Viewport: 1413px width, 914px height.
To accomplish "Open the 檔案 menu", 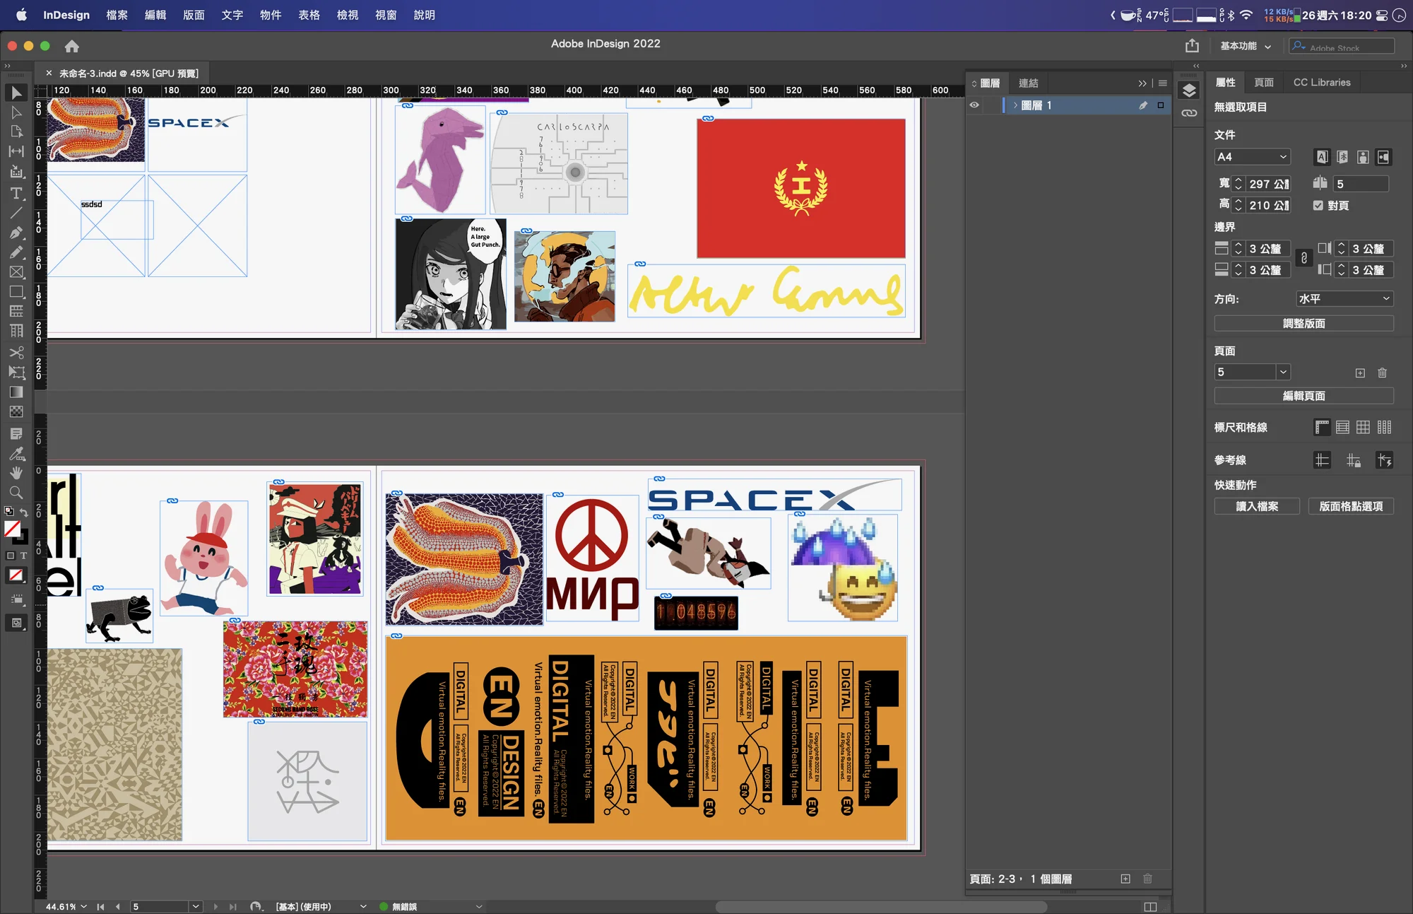I will coord(117,15).
